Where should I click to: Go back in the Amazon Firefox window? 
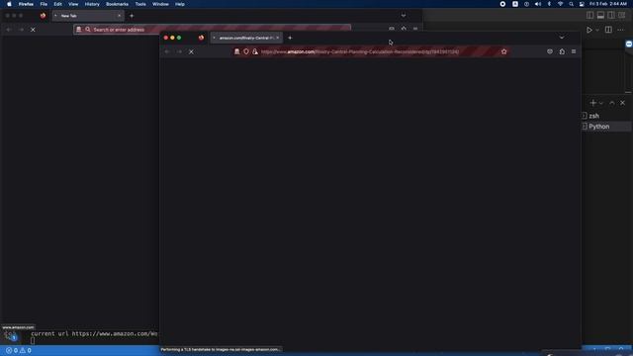[167, 51]
